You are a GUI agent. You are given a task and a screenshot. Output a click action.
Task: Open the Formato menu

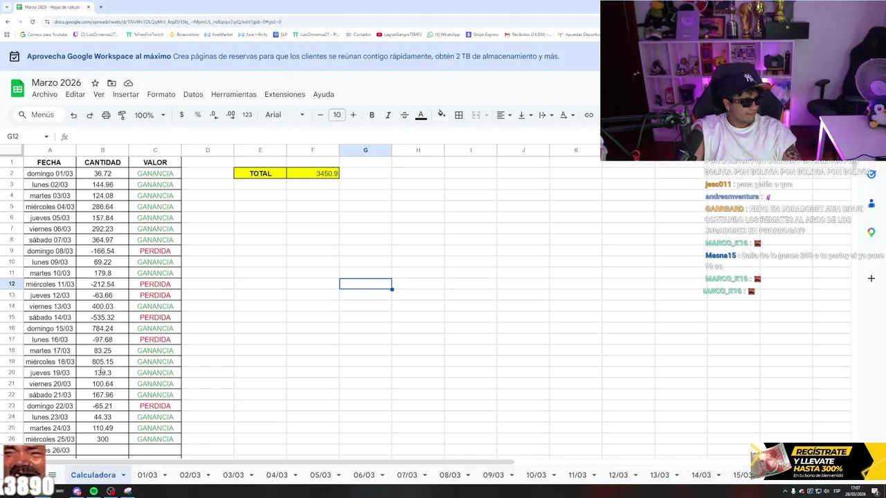pos(161,94)
